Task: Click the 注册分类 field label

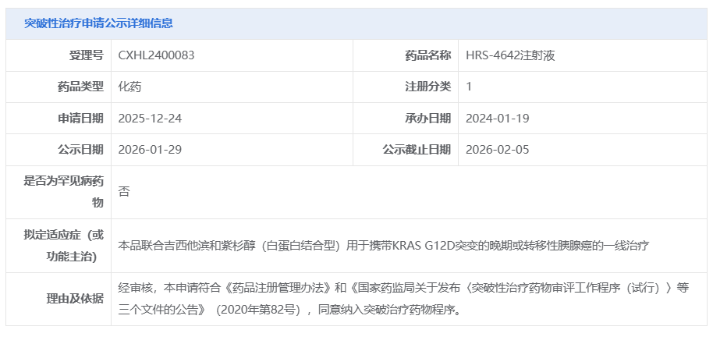Action: pyautogui.click(x=427, y=87)
